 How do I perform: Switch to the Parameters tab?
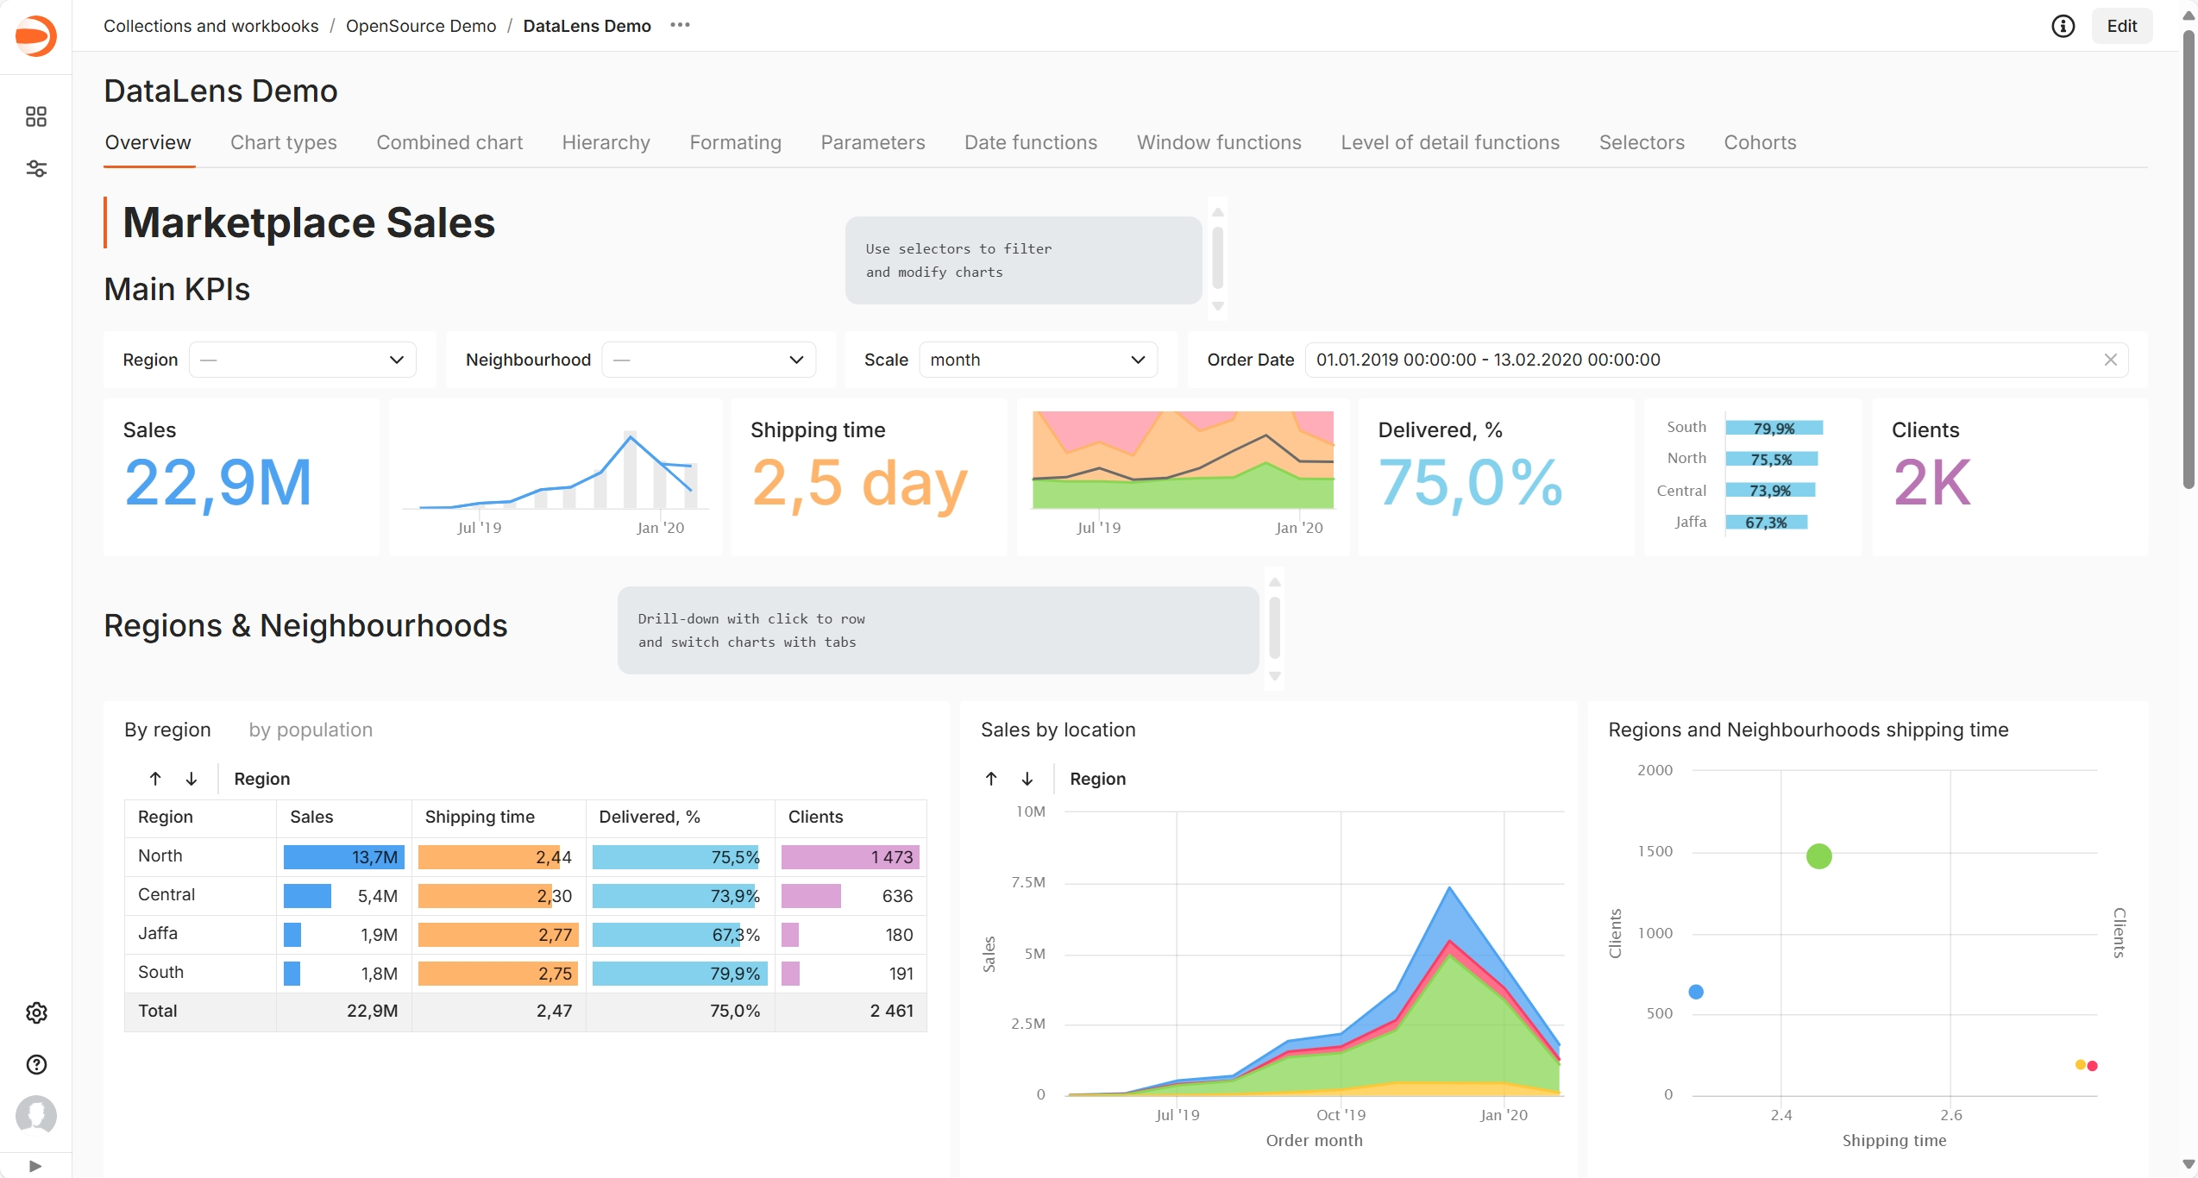(873, 142)
